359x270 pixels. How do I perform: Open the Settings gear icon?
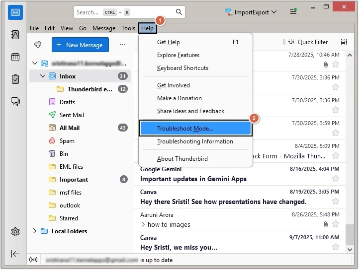15,232
